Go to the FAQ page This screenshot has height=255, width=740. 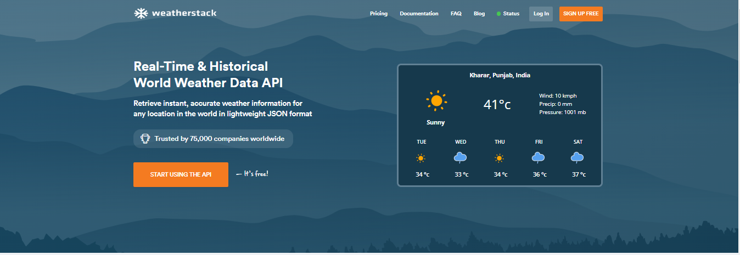coord(456,14)
